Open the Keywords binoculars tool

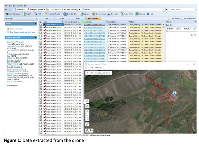coord(109,14)
